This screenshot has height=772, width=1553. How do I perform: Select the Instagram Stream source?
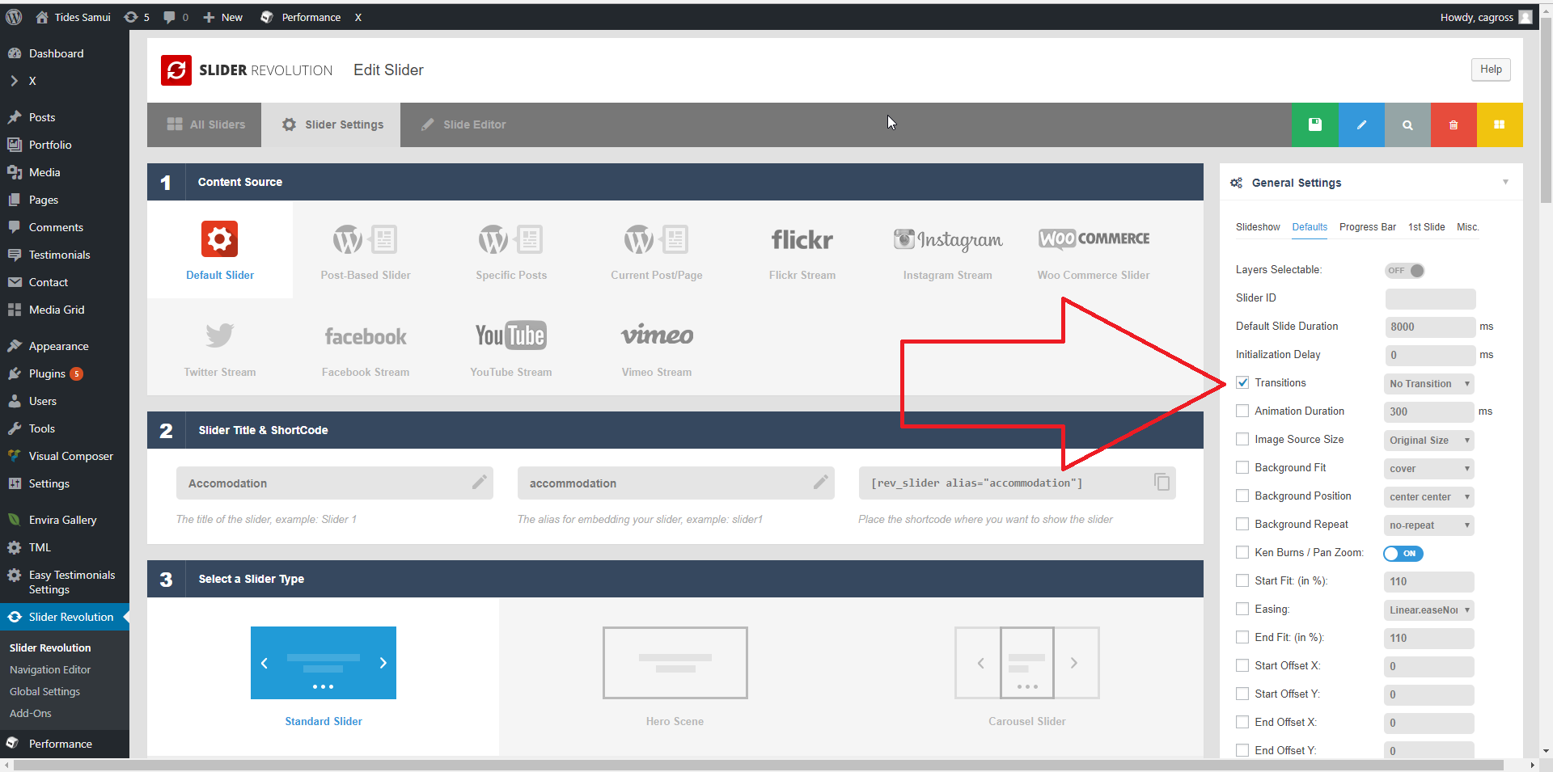point(948,239)
